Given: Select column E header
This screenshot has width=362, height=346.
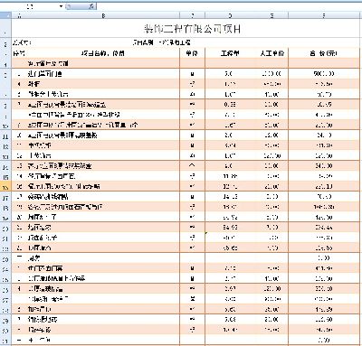Looking at the screenshot, I should point(271,15).
